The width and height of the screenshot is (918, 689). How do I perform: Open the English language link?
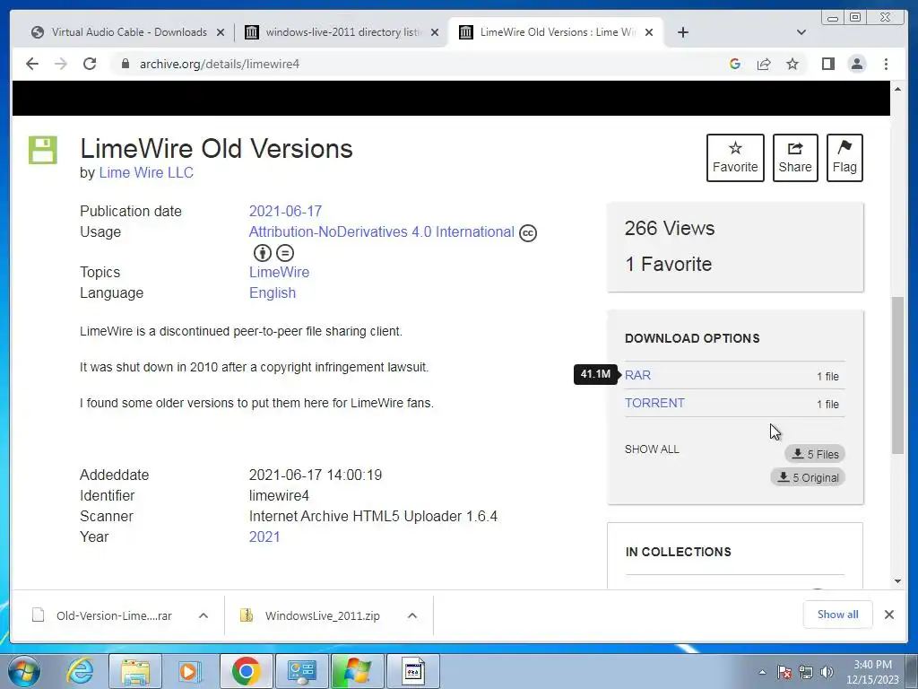click(x=273, y=292)
